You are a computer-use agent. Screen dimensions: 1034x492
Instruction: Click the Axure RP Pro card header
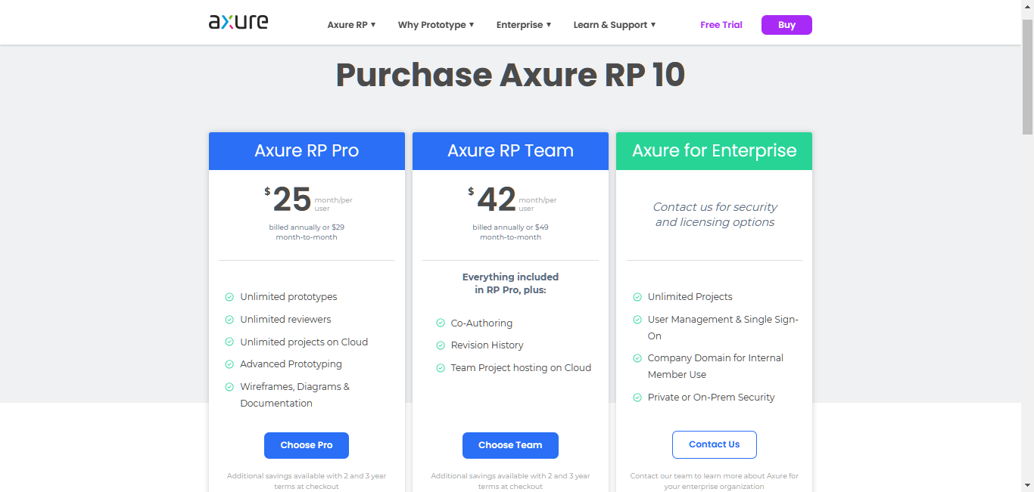tap(307, 151)
